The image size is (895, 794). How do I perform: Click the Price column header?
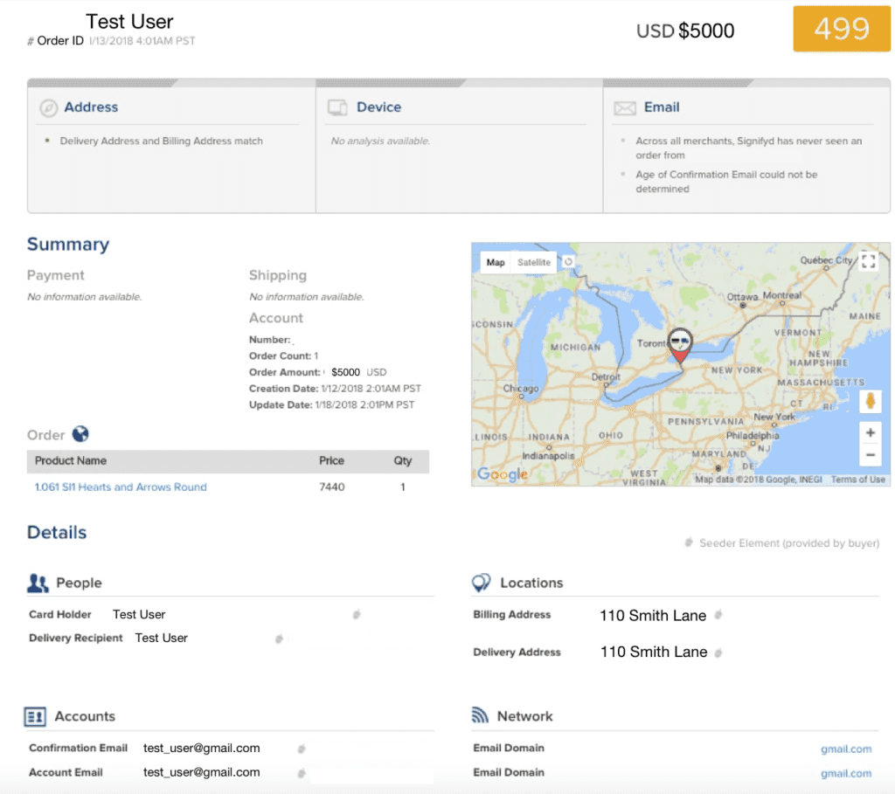click(331, 461)
